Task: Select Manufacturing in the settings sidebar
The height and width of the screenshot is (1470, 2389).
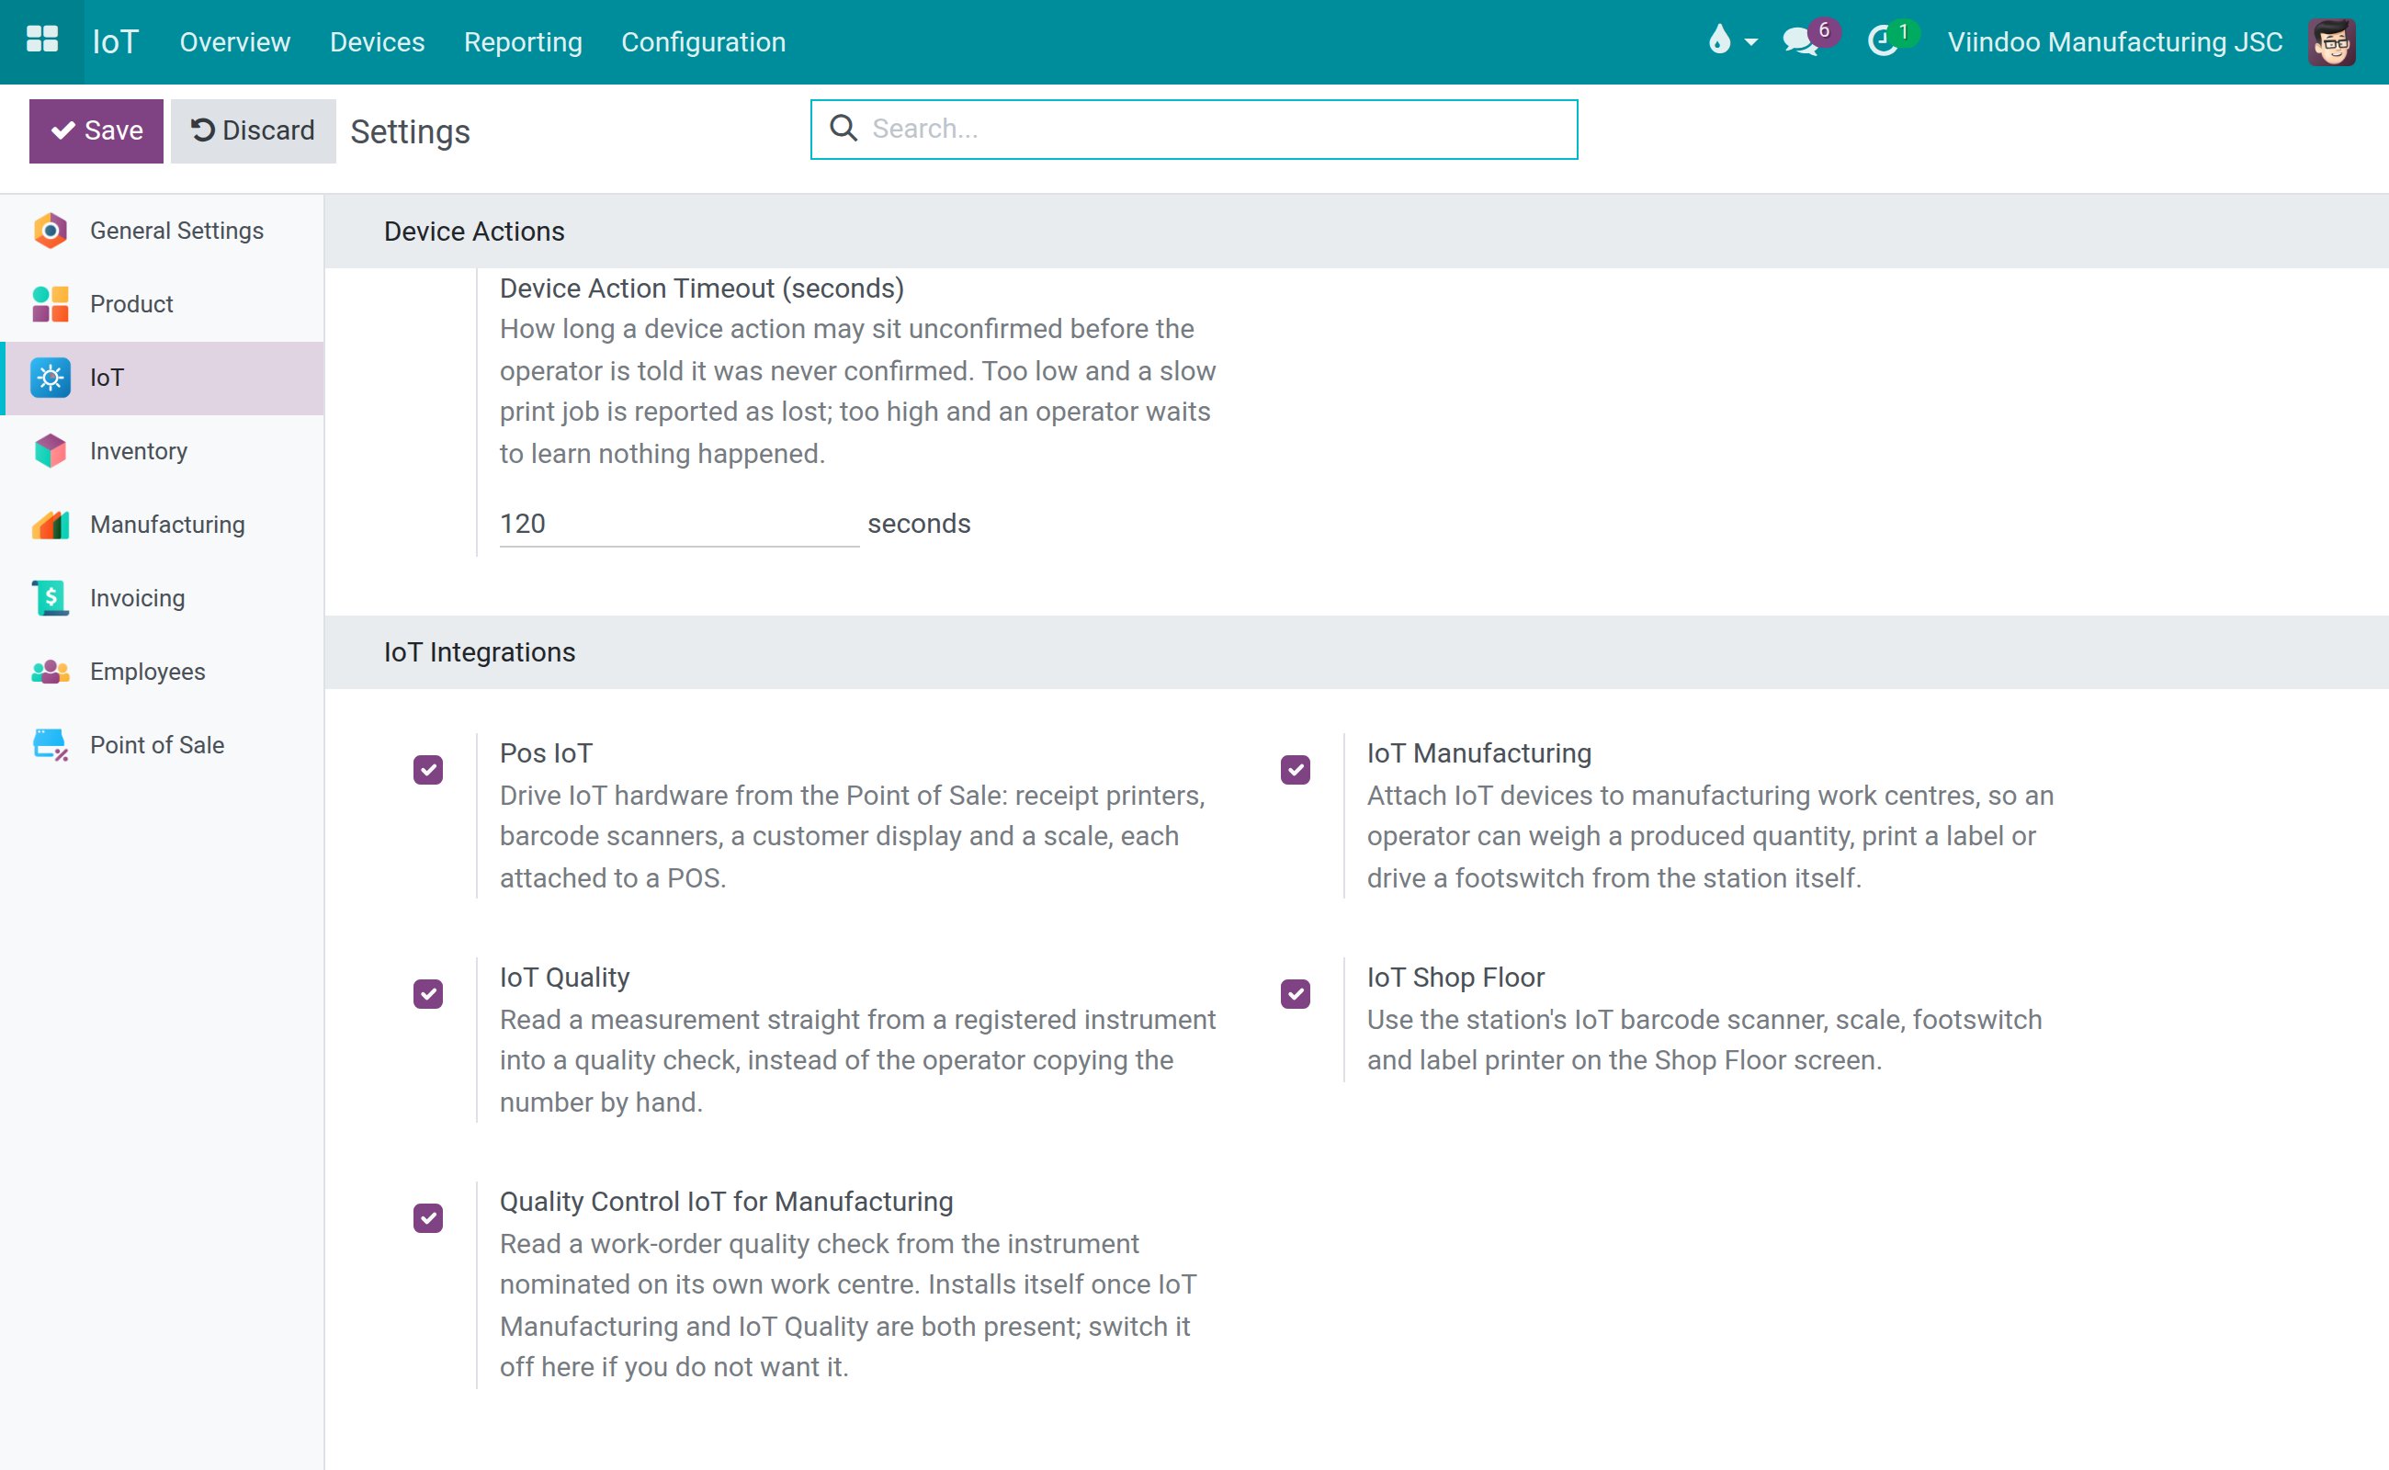Action: pos(164,525)
